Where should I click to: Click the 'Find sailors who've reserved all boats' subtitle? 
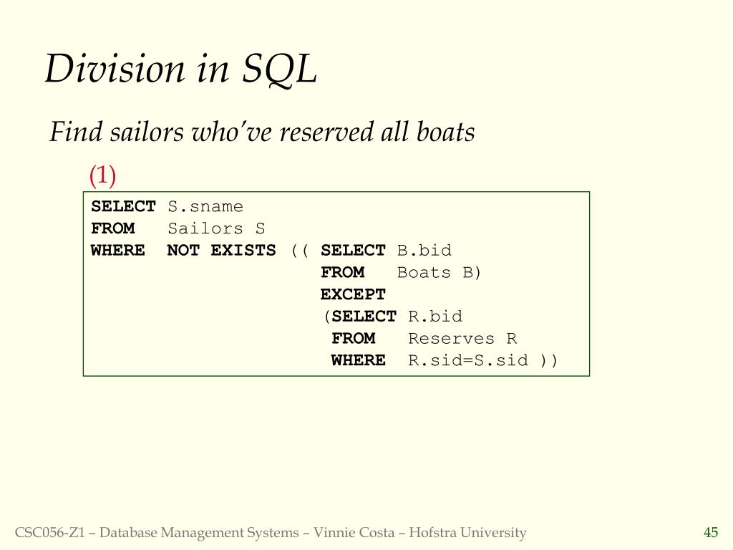pos(262,132)
